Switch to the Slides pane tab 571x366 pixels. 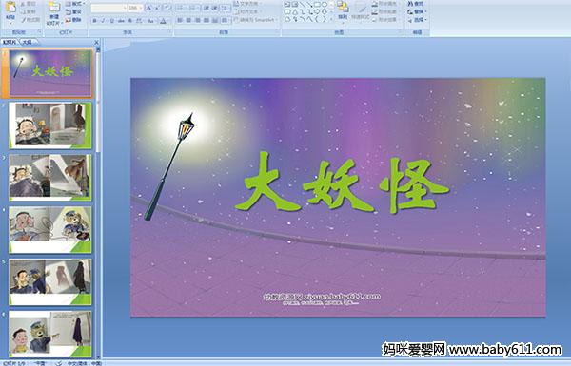[x=10, y=42]
